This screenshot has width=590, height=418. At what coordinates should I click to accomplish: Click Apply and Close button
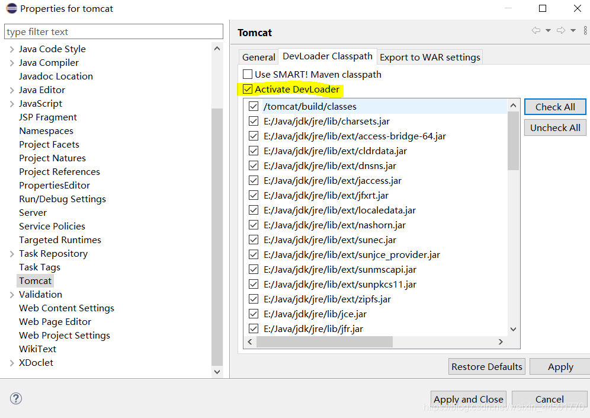point(468,399)
